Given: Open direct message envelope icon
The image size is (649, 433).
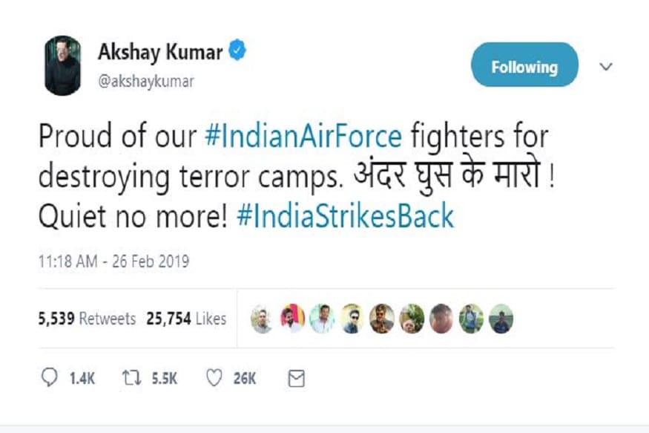Looking at the screenshot, I should click(x=297, y=378).
